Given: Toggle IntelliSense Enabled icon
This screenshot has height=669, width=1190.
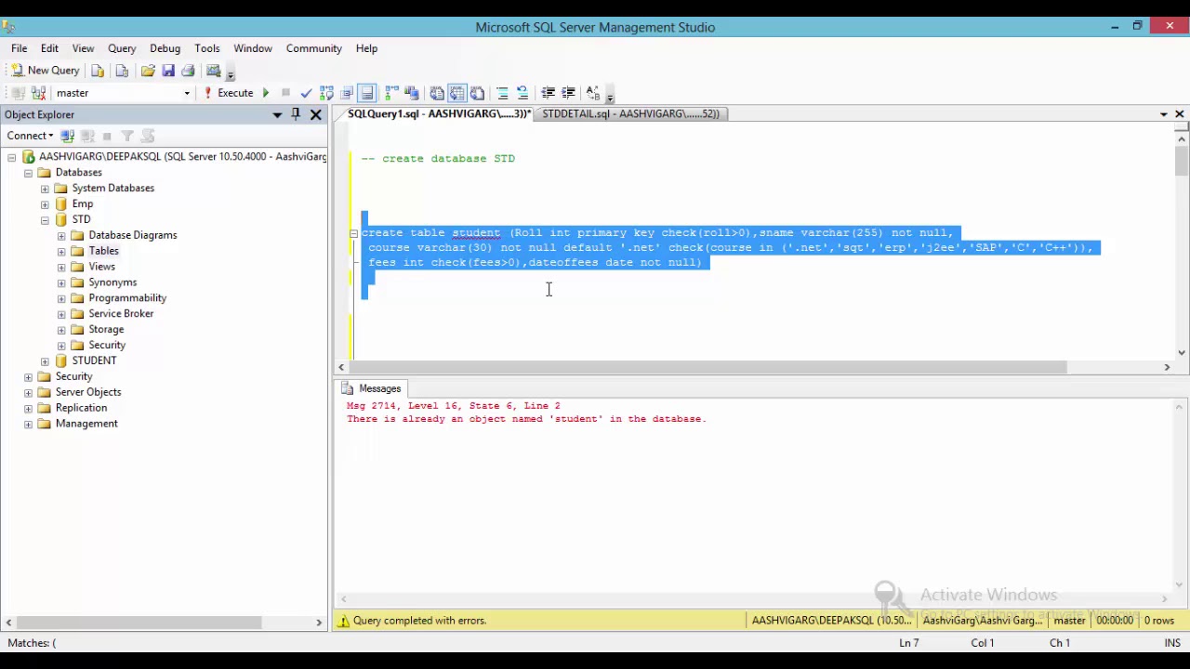Looking at the screenshot, I should [x=367, y=93].
